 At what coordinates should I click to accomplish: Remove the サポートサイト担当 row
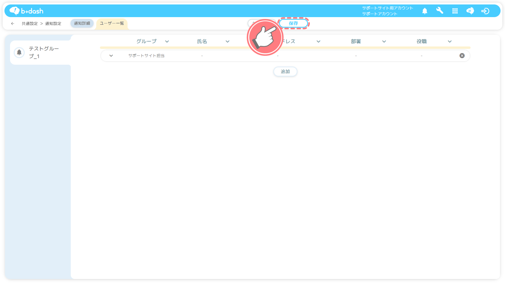tap(462, 56)
